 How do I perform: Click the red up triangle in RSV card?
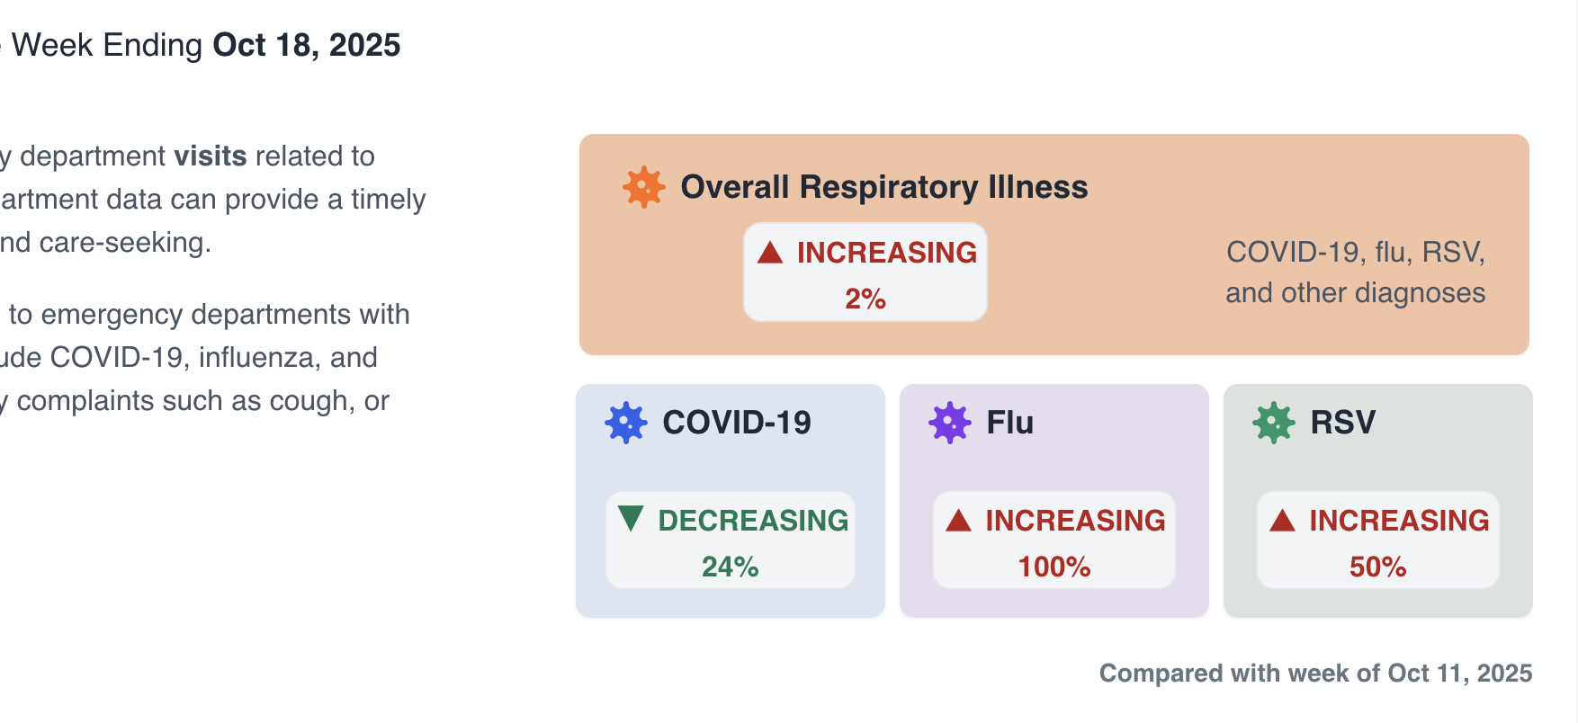click(x=1283, y=521)
